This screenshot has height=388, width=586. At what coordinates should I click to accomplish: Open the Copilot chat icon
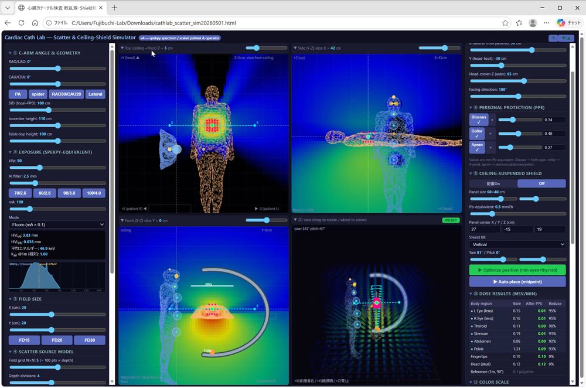pos(568,23)
